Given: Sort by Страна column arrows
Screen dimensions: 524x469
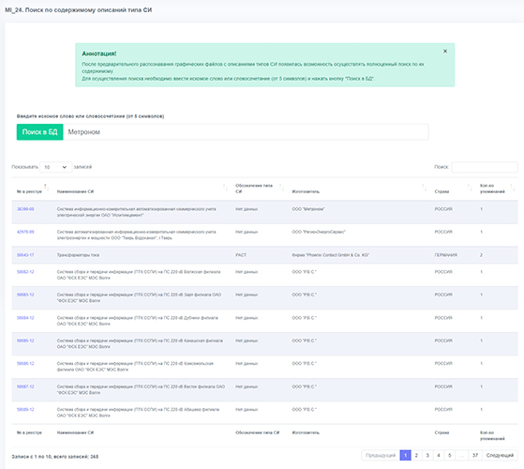Looking at the screenshot, I should 470,188.
